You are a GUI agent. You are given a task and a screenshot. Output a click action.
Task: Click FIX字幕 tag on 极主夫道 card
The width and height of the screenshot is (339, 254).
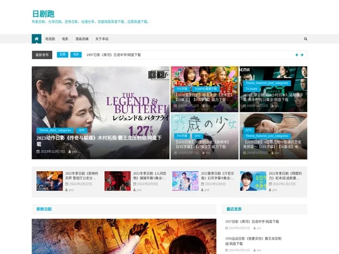coord(182,89)
